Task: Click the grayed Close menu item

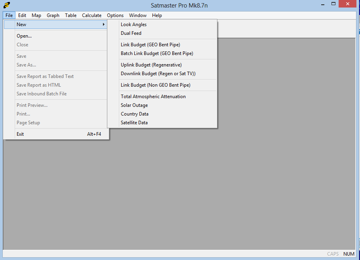Action: (55, 45)
